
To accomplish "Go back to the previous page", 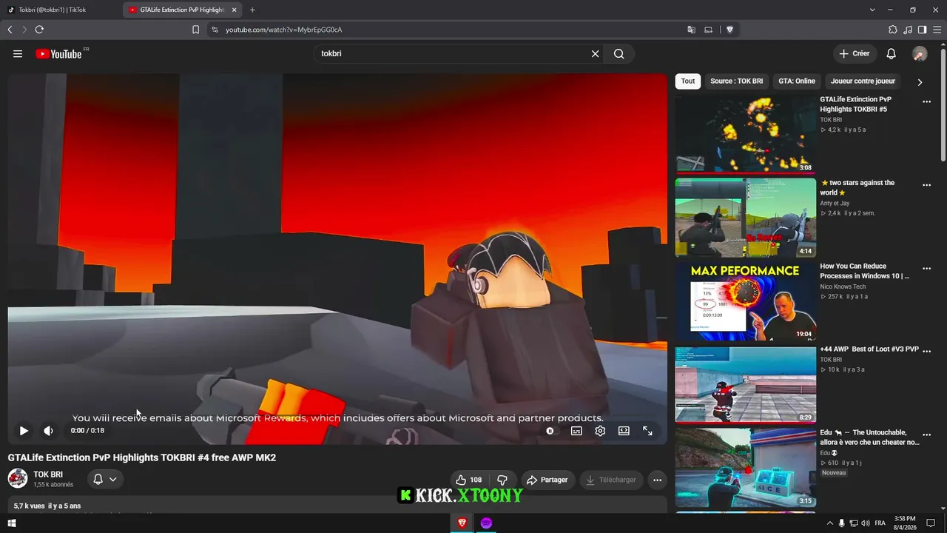I will (x=10, y=30).
